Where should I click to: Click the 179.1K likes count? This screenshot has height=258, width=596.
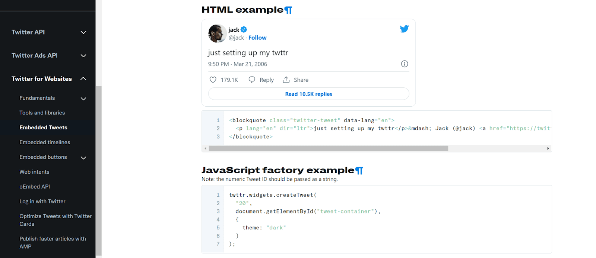point(229,80)
